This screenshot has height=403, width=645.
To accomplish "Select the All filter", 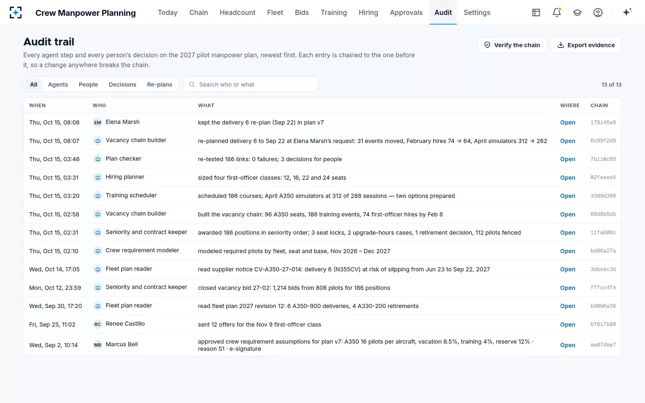I will click(34, 85).
